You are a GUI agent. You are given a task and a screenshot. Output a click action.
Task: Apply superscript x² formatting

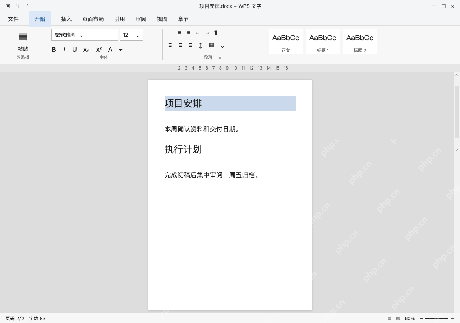[99, 50]
